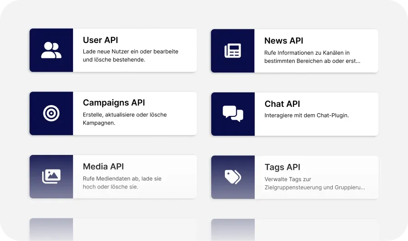408x241 pixels.
Task: Open the Campaigns API title
Action: pyautogui.click(x=114, y=103)
